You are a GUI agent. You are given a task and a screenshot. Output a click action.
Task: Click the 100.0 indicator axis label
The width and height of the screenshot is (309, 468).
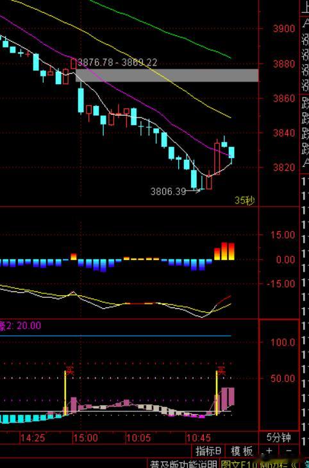(283, 342)
